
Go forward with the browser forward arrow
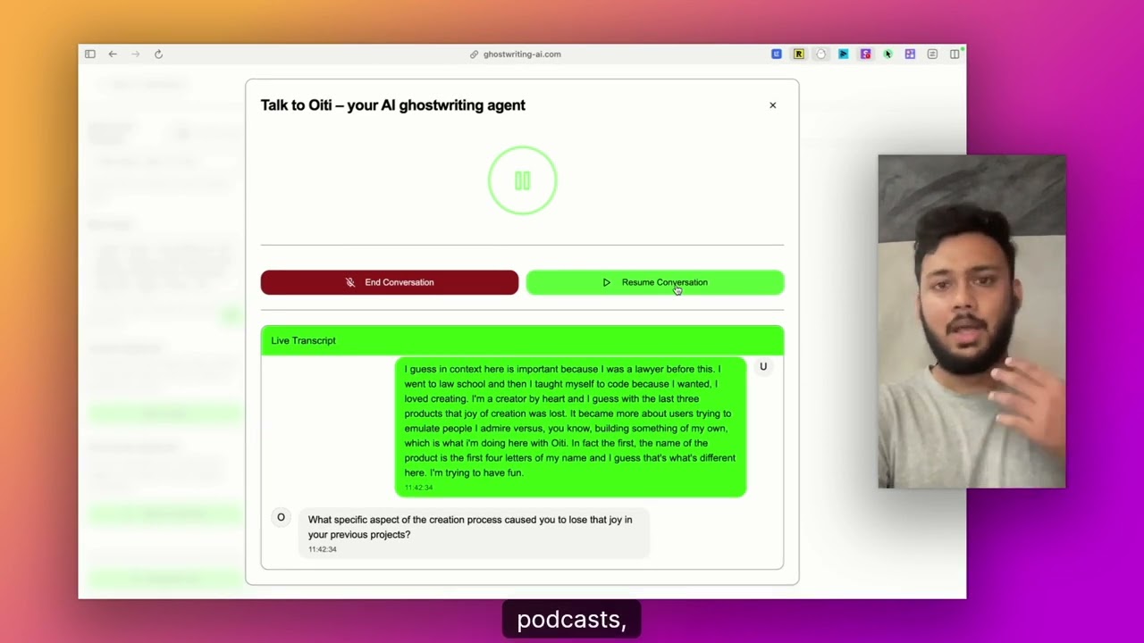136,54
